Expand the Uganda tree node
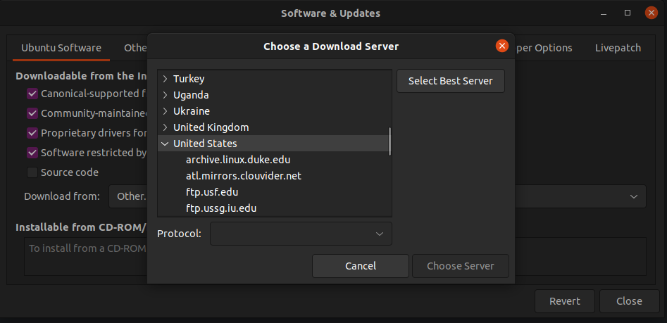Image resolution: width=667 pixels, height=323 pixels. pos(166,95)
